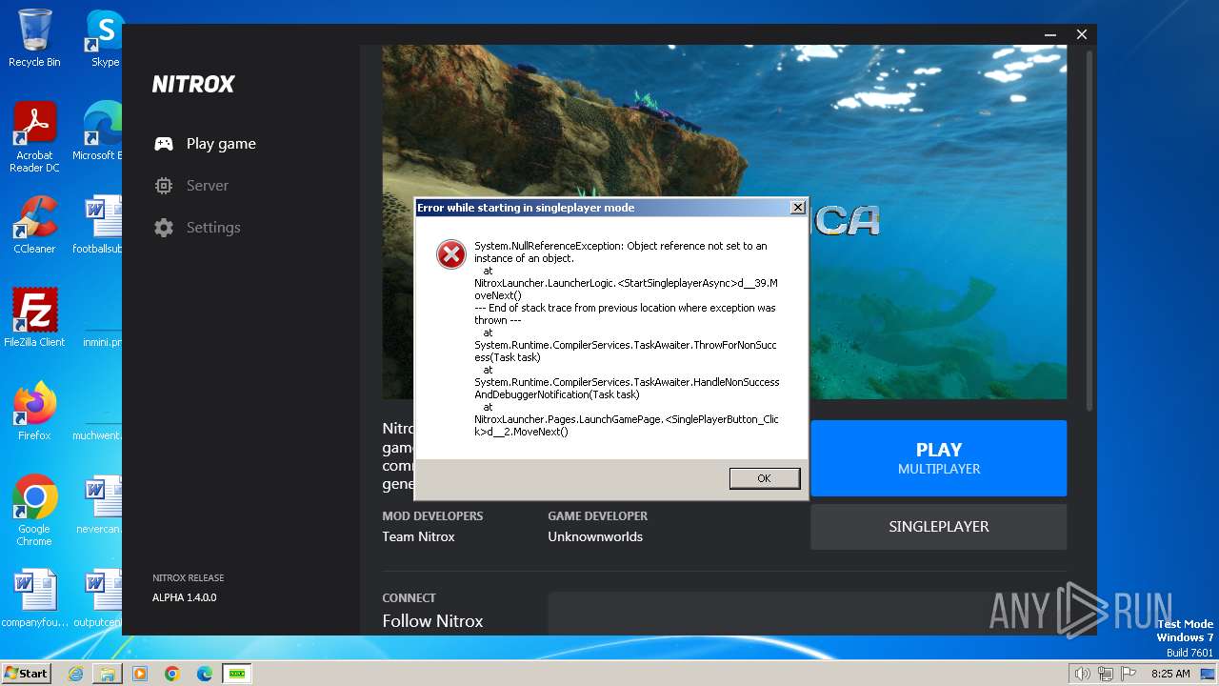Select the Nitrox launcher taskbar button

[x=236, y=674]
